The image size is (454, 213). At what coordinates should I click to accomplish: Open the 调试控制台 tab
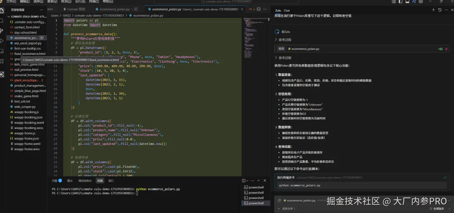click(85, 181)
